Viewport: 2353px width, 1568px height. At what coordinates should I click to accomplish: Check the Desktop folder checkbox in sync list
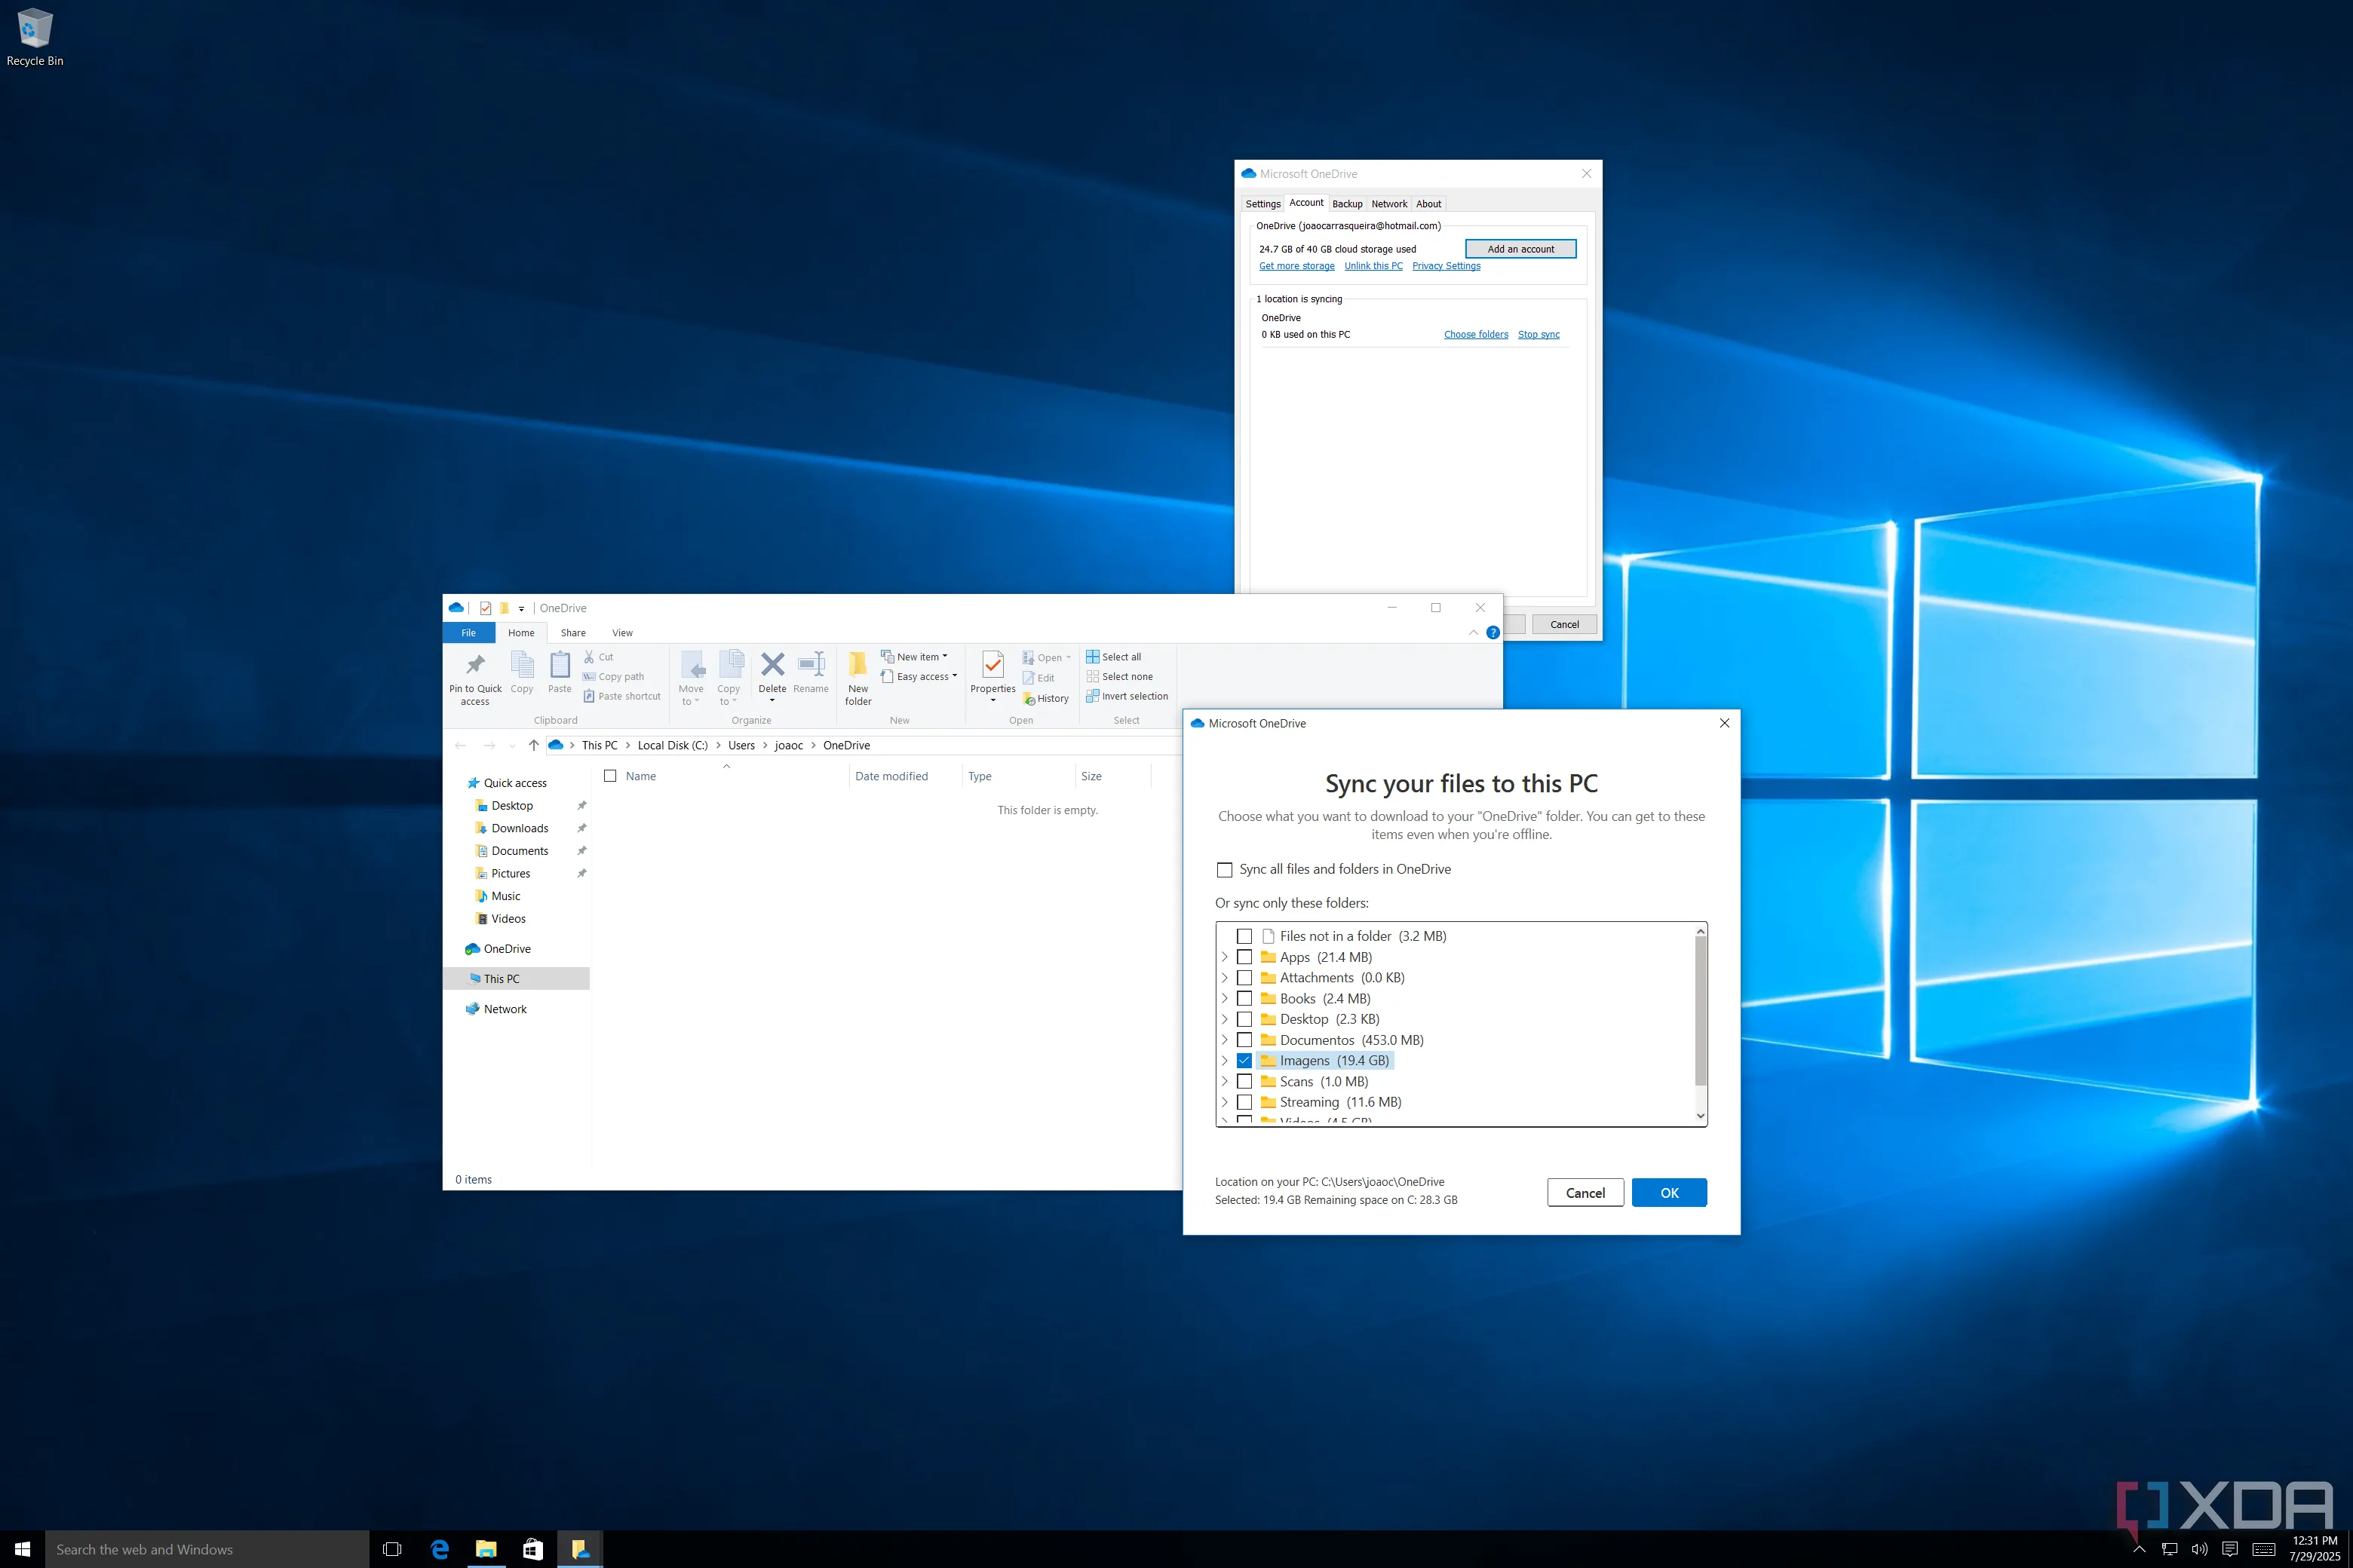1244,1020
